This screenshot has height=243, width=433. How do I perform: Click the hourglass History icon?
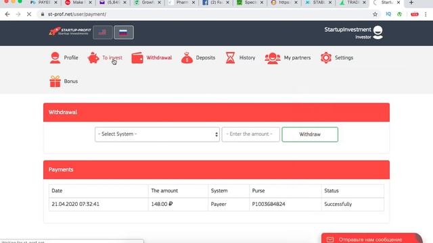(230, 58)
